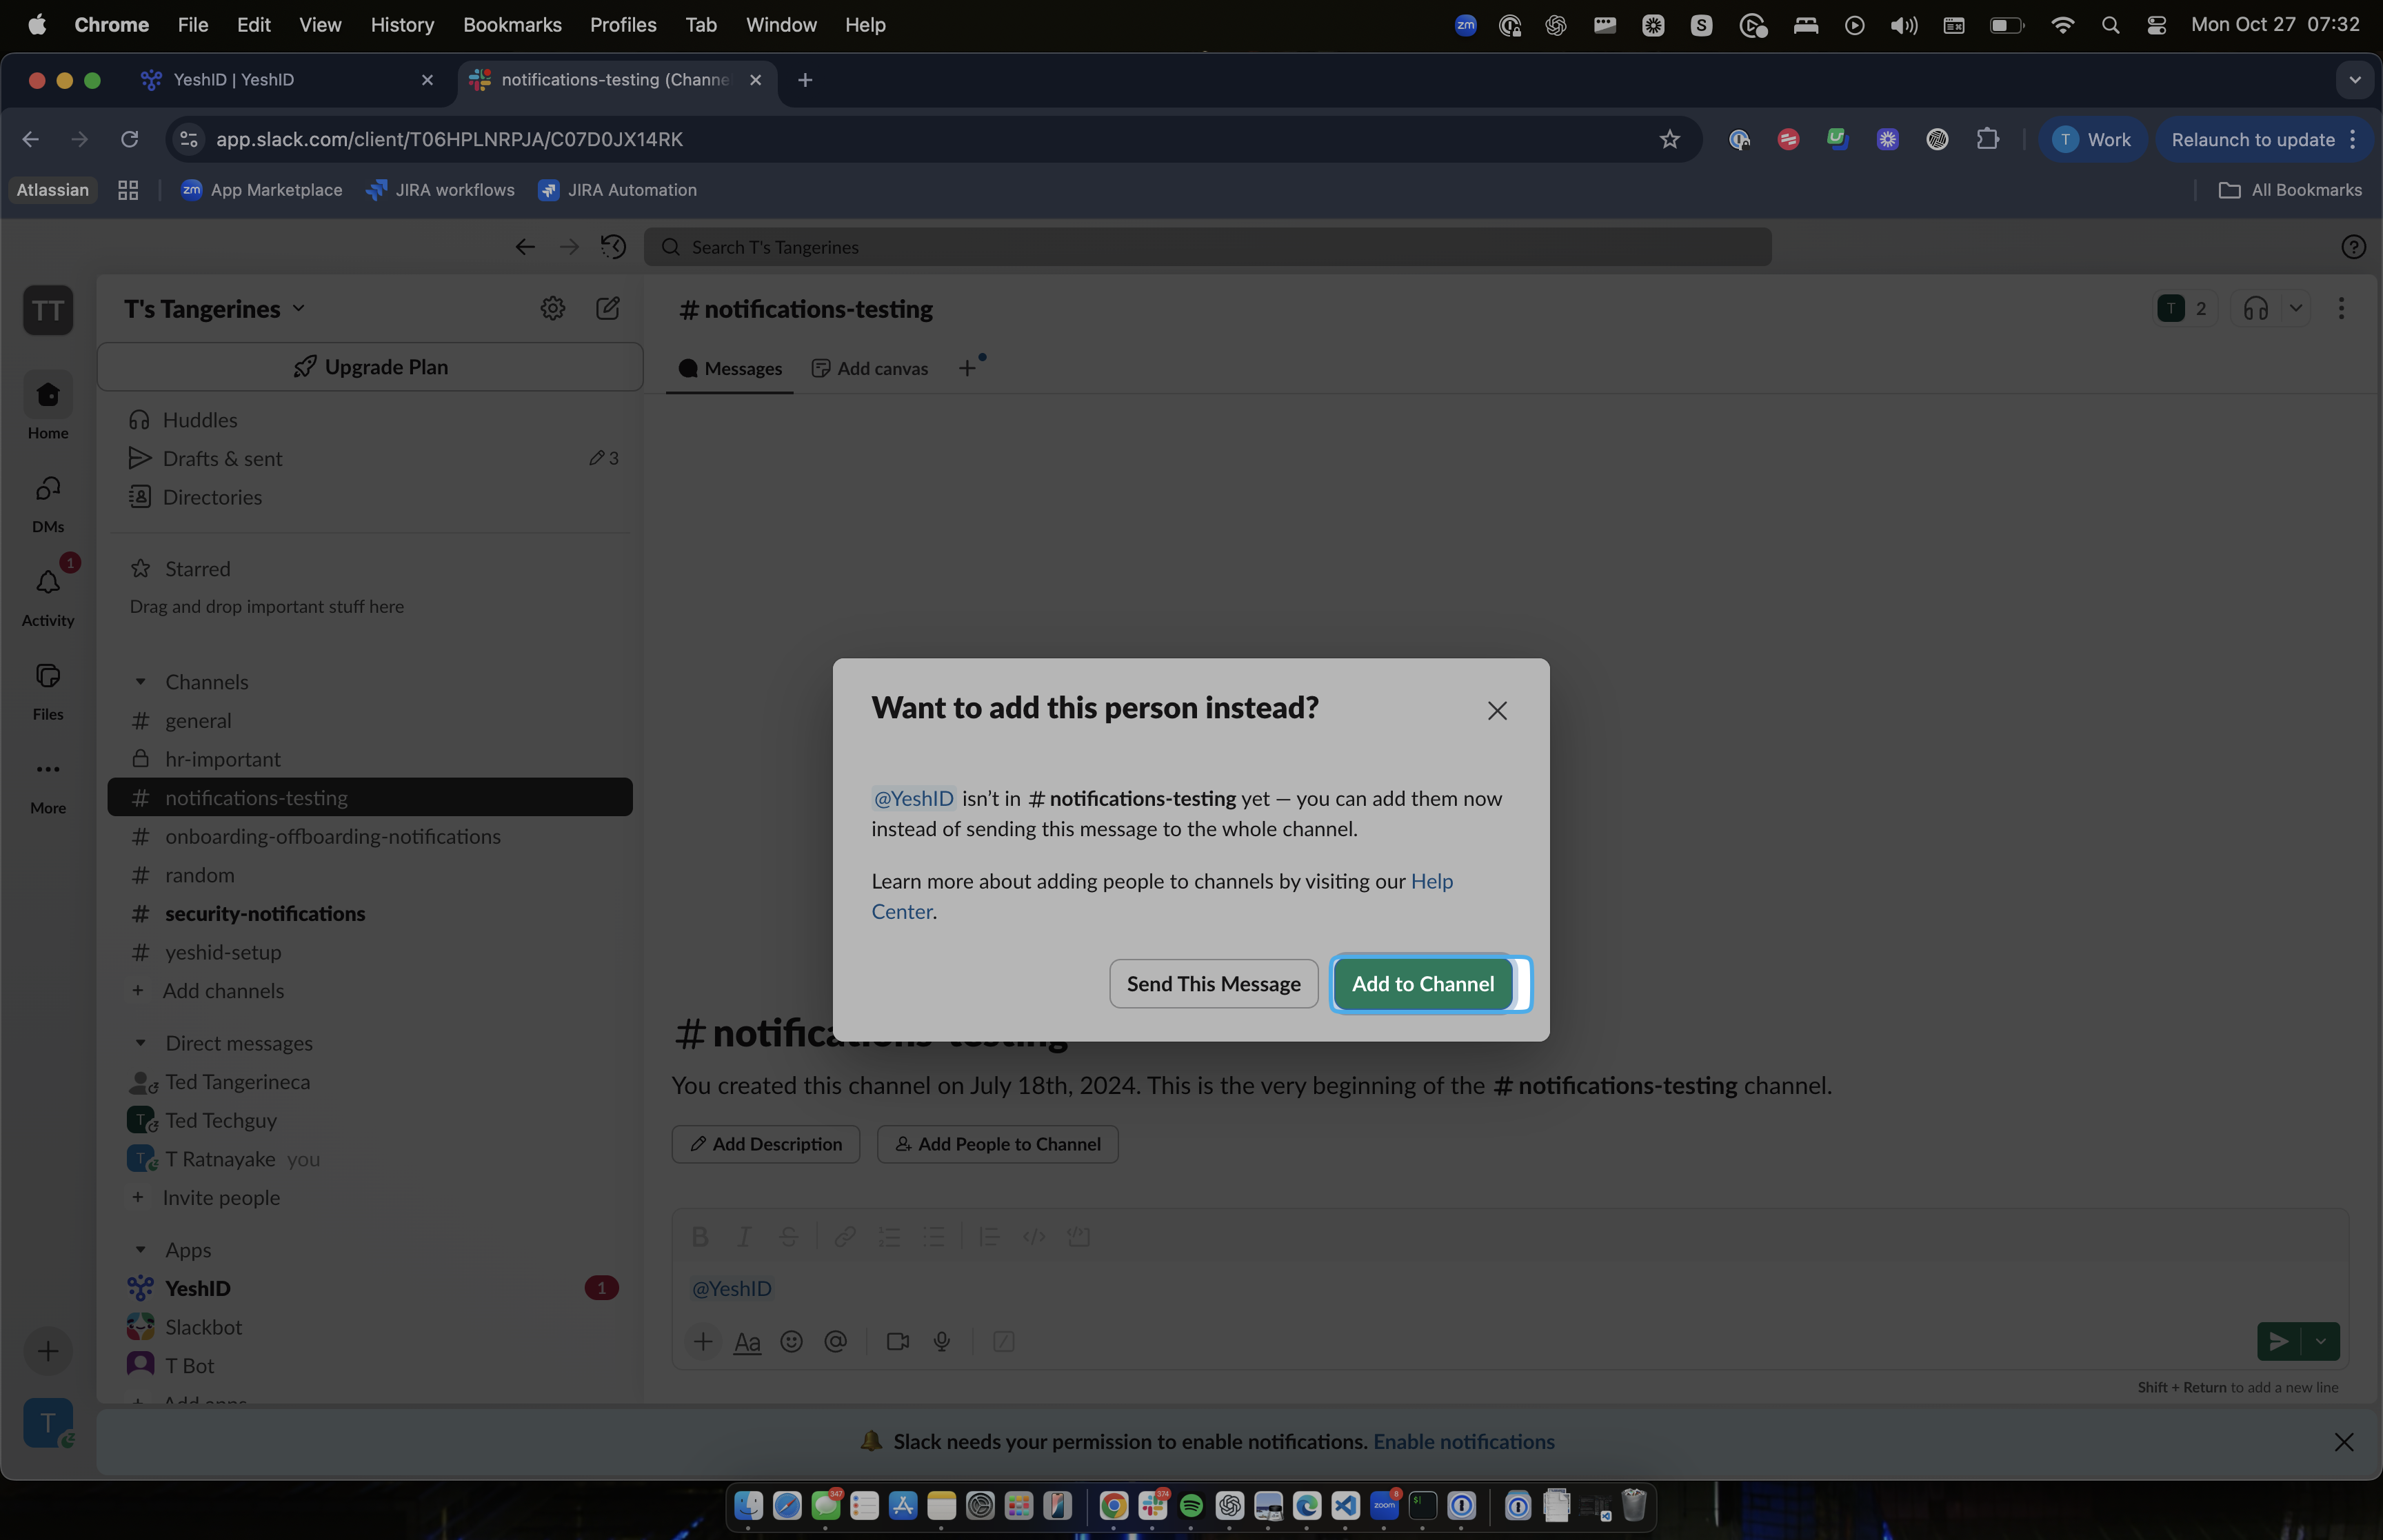Toggle italic formatting in composer
Screen dimensions: 2383x1540
(744, 1237)
